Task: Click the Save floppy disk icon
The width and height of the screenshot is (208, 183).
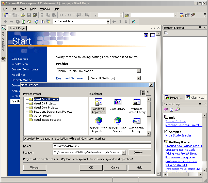Action: (x=29, y=15)
